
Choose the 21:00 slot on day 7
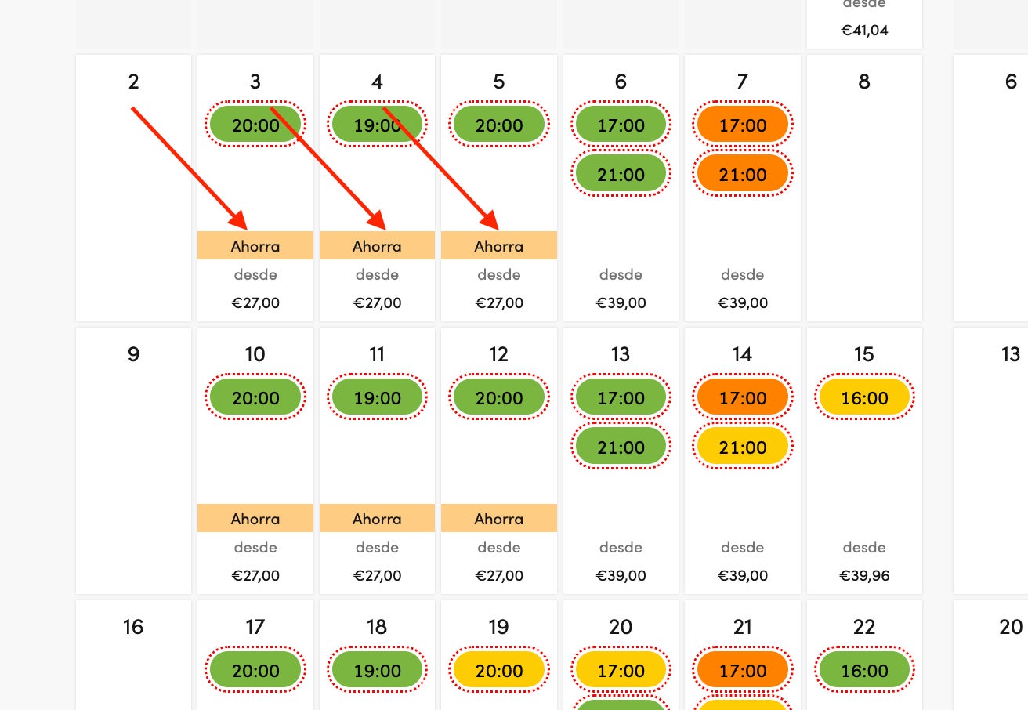click(742, 175)
